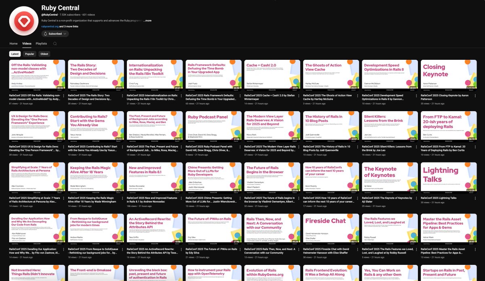Image resolution: width=485 pixels, height=281 pixels.
Task: Open 'The Rails Story: Two Decades' thumbnail
Action: coord(96,76)
